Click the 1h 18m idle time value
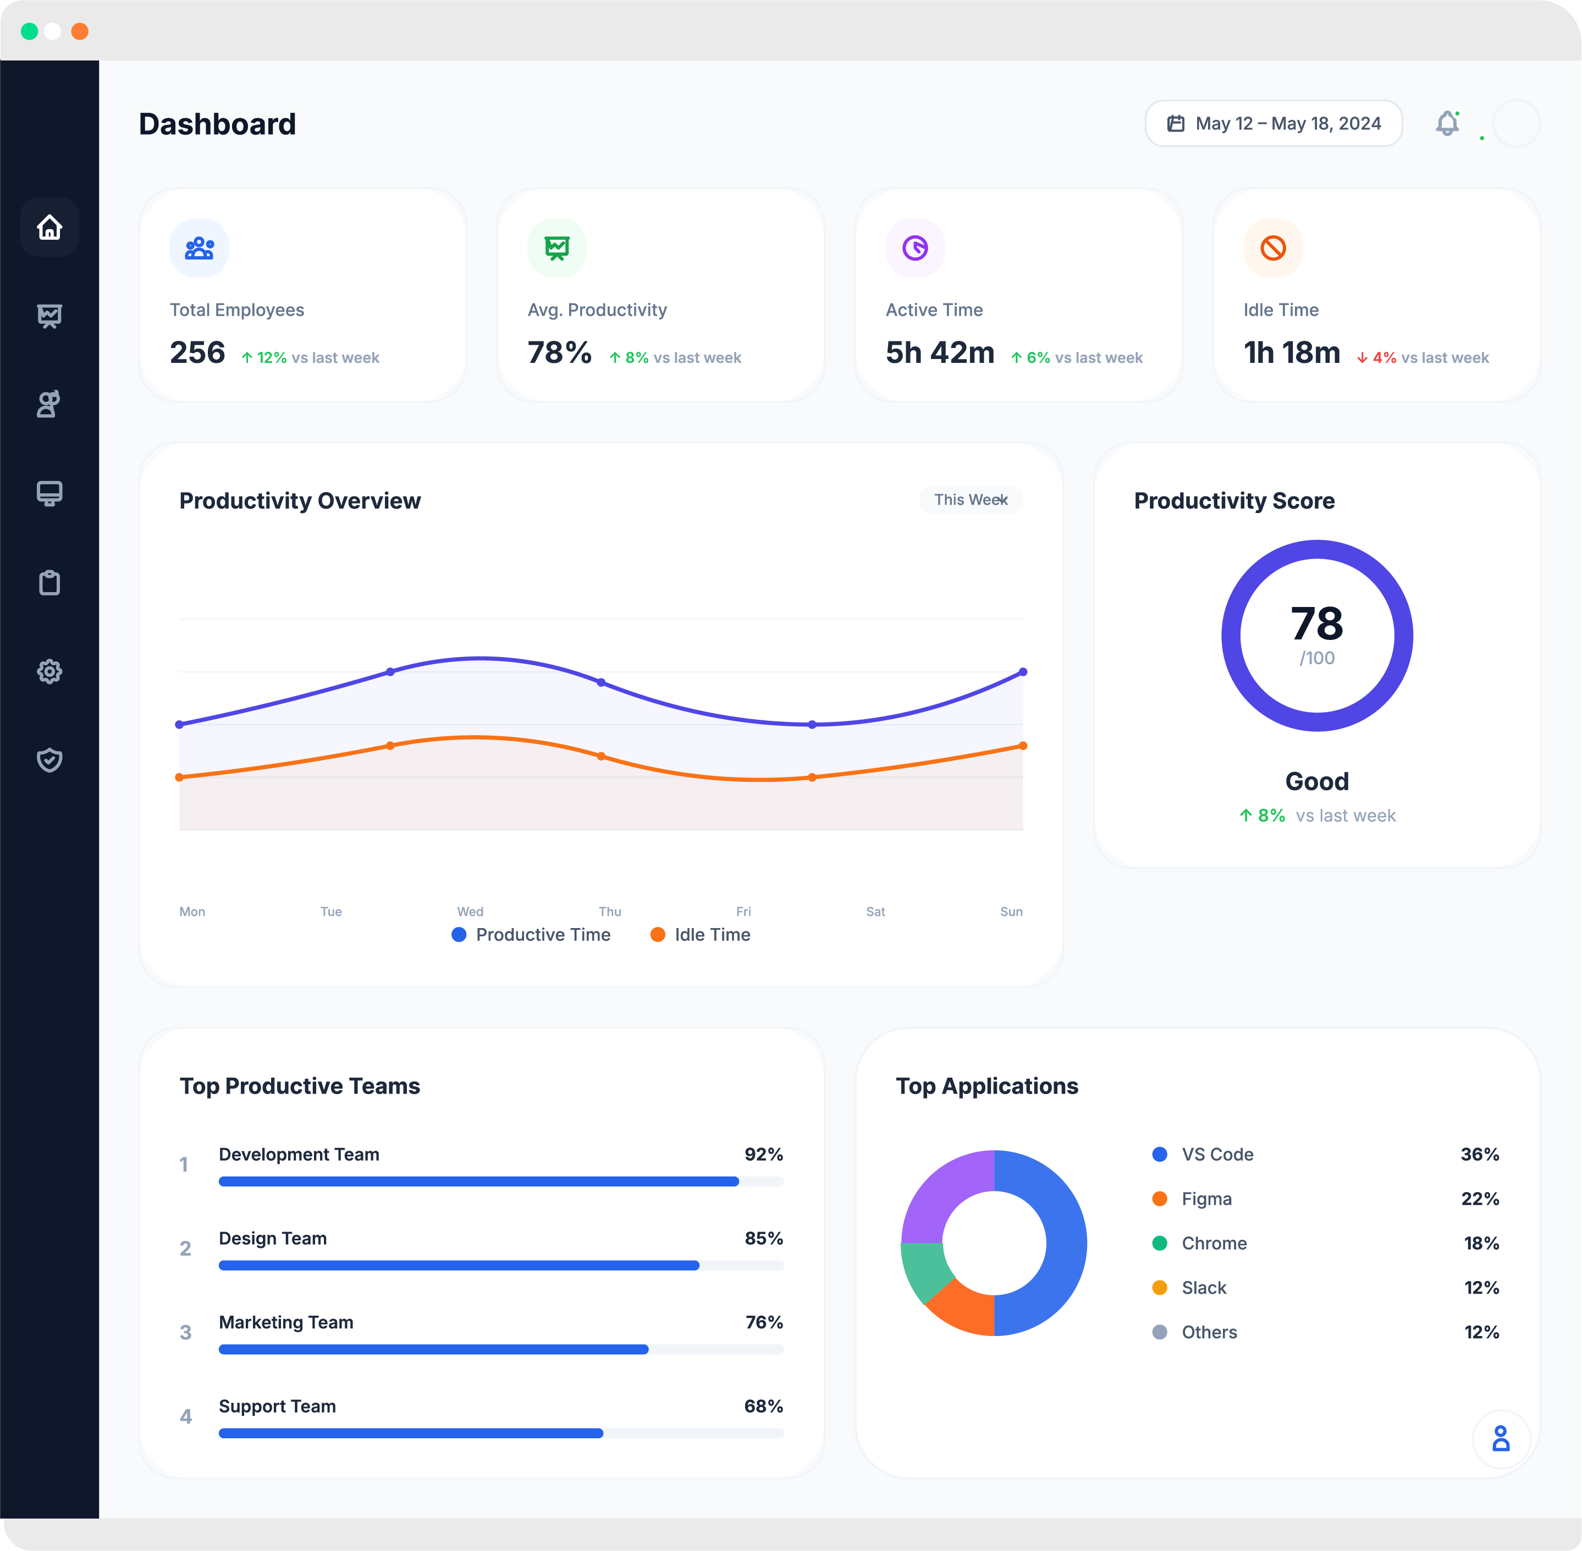This screenshot has width=1582, height=1551. (1292, 353)
